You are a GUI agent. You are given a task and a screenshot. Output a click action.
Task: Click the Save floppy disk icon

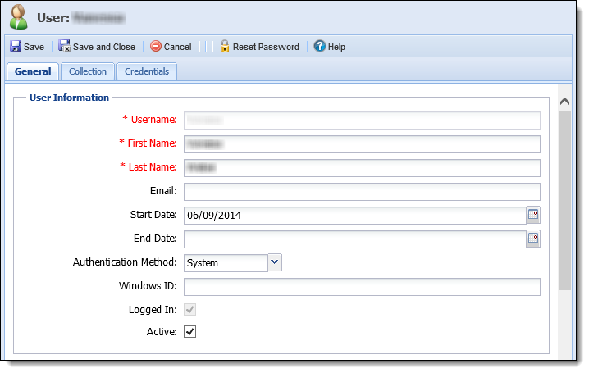tap(16, 46)
